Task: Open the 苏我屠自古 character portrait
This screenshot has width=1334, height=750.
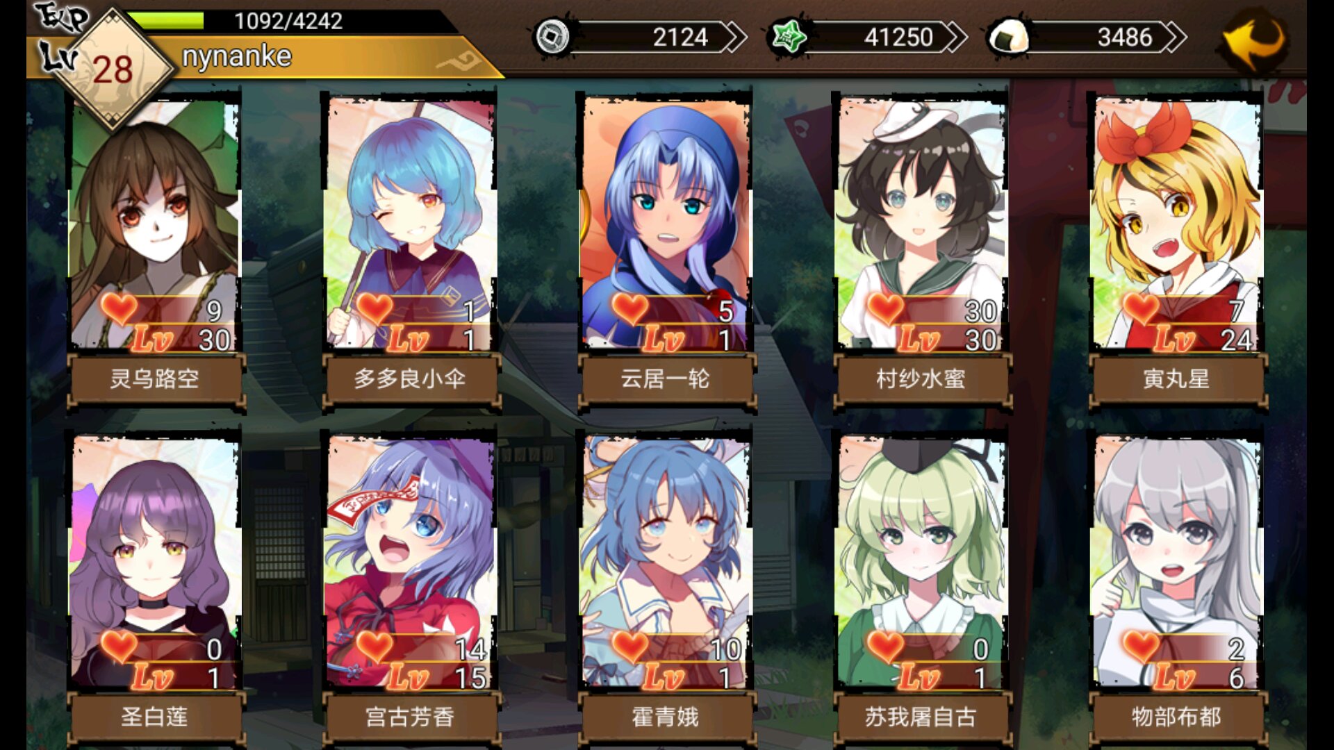Action: pyautogui.click(x=921, y=561)
